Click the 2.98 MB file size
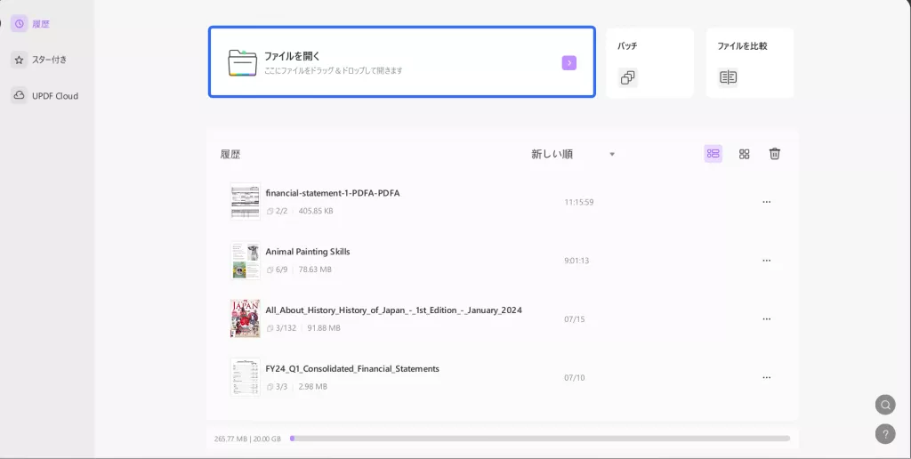 coord(312,386)
